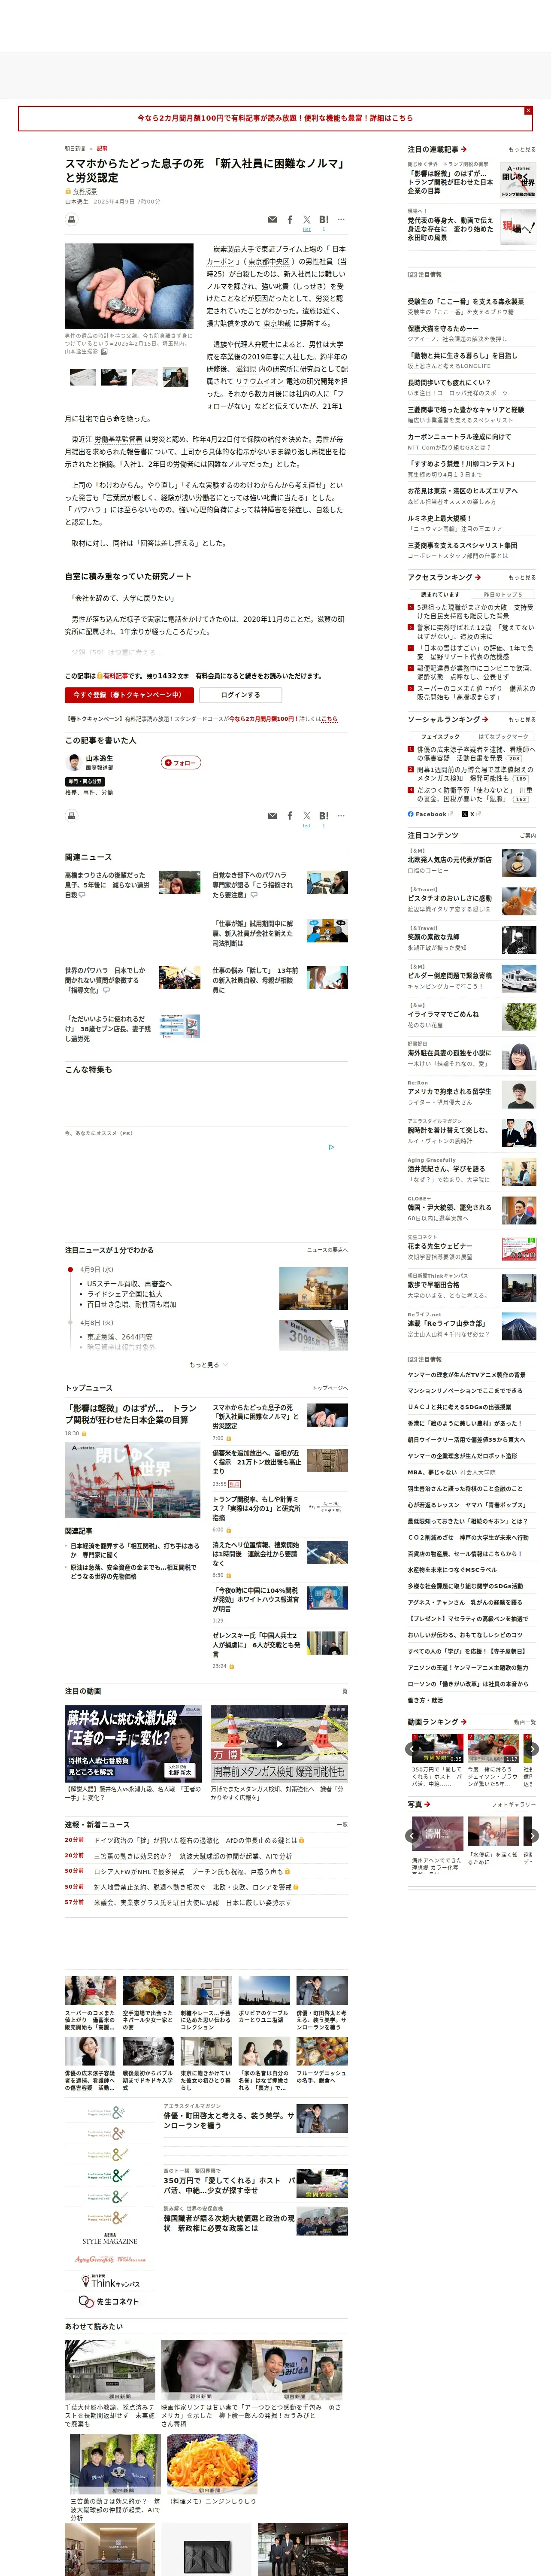Open トップページへ link
This screenshot has width=551, height=2576.
click(x=329, y=1388)
